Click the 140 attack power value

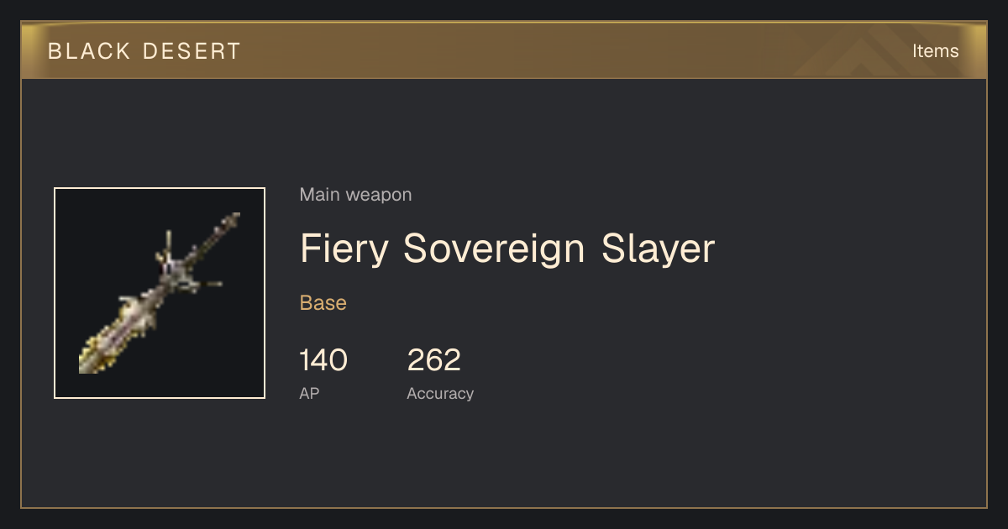click(323, 360)
